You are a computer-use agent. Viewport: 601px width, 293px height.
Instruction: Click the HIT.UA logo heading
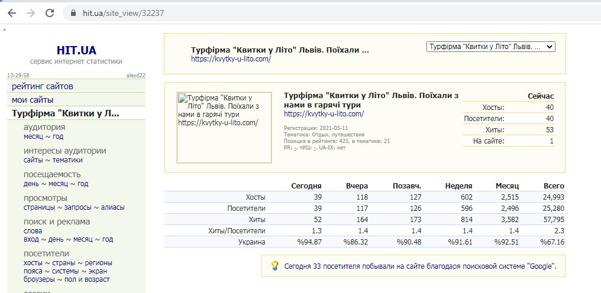tap(76, 50)
